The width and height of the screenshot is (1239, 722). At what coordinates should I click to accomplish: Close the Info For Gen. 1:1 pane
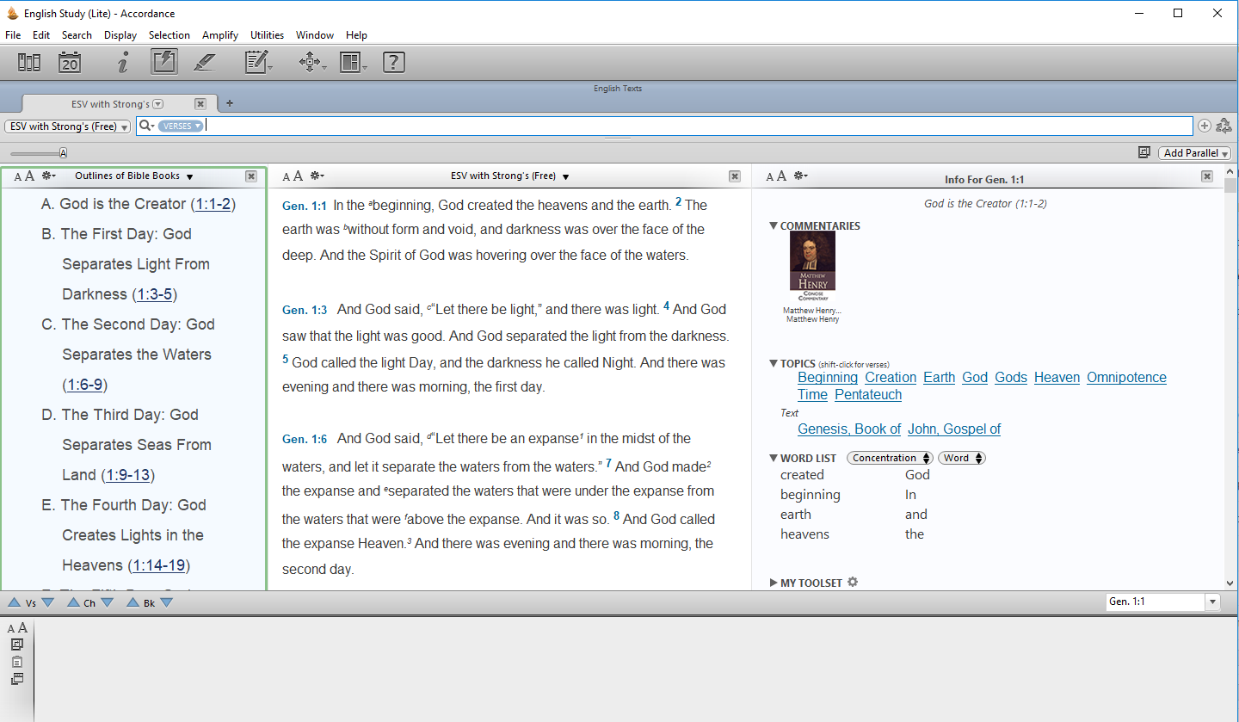(1207, 176)
